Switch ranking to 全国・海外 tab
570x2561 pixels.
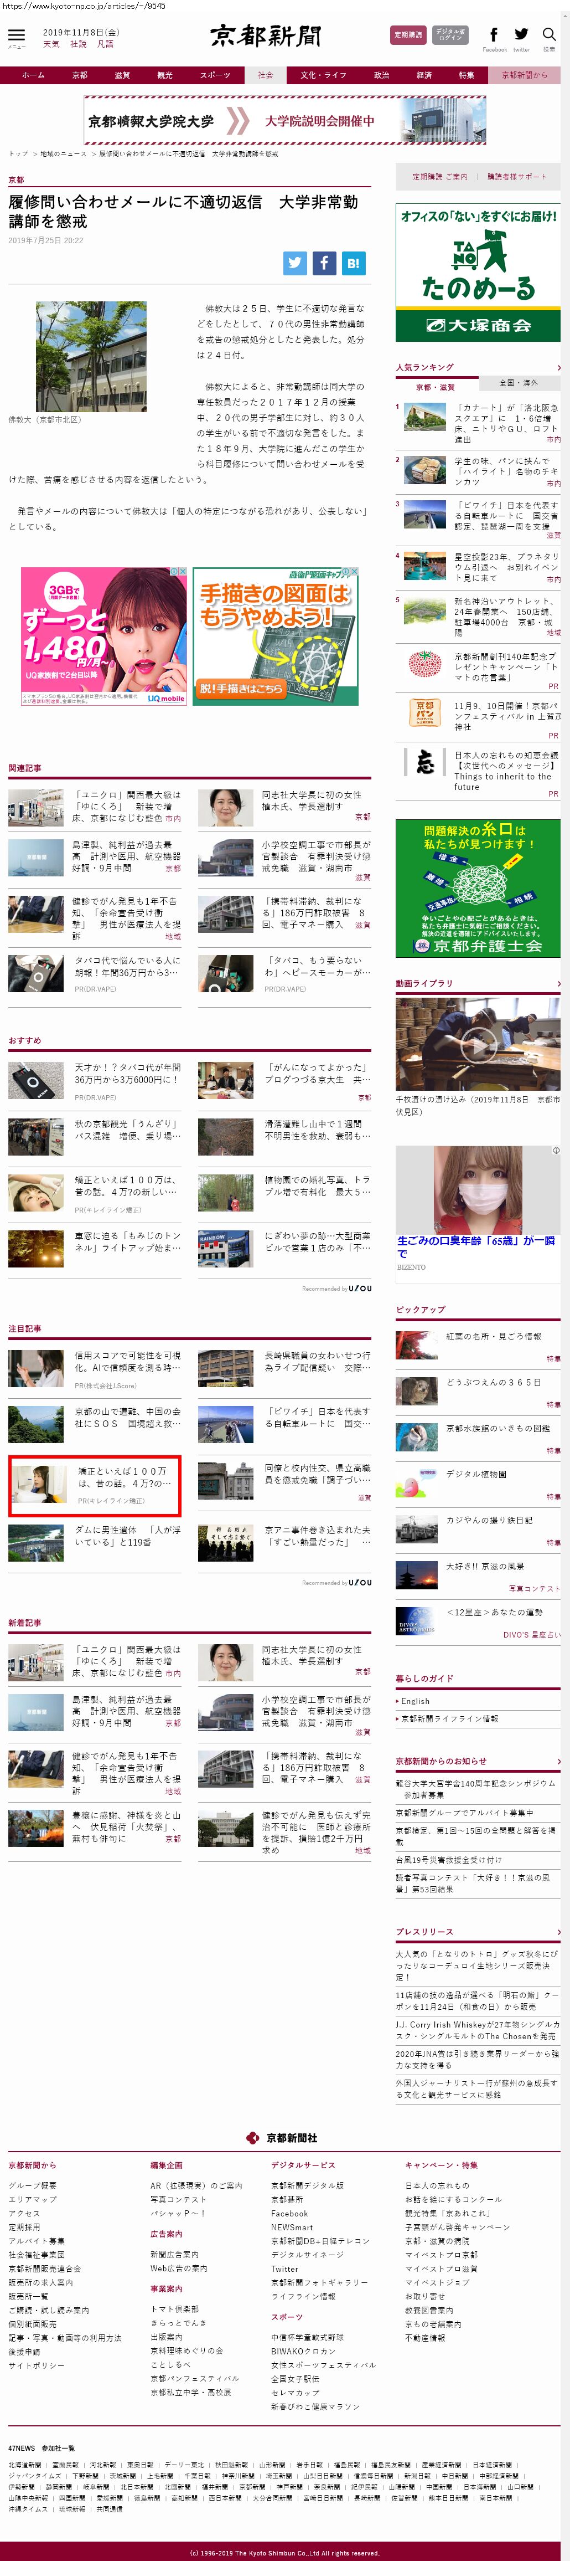click(517, 383)
